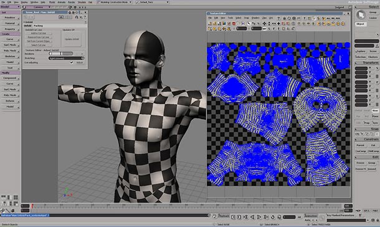Open the Animation menu near playback controls
The image size is (380, 227).
[x=311, y=215]
